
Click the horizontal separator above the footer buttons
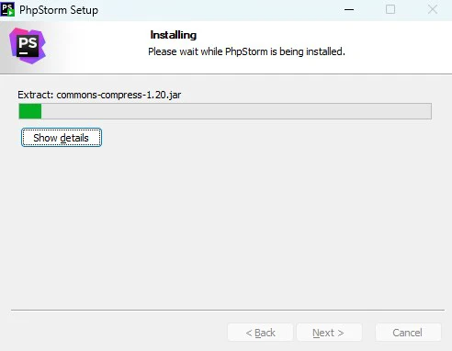coord(228,310)
